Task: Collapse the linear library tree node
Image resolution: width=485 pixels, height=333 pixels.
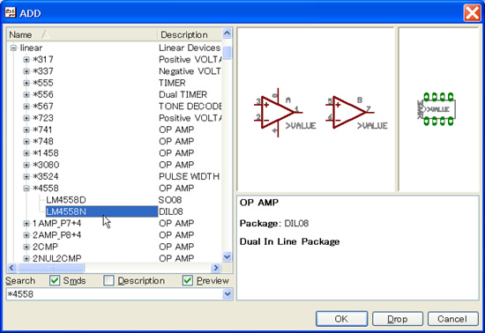Action: click(13, 48)
